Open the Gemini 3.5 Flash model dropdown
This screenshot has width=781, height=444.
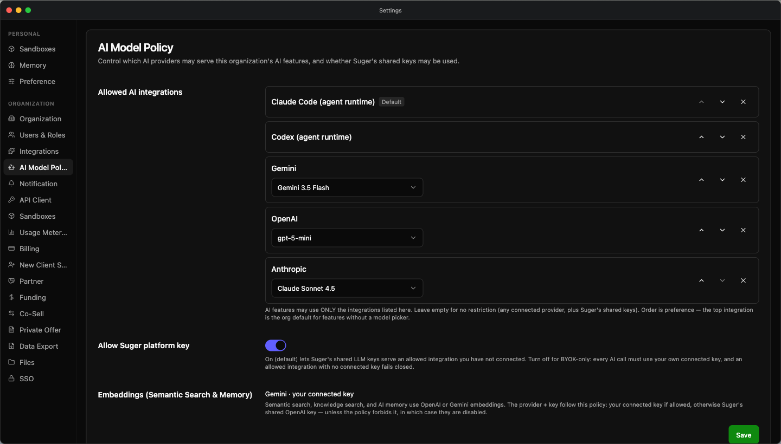pos(347,187)
